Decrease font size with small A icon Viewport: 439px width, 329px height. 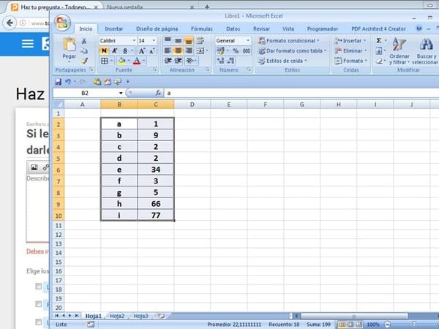click(151, 51)
